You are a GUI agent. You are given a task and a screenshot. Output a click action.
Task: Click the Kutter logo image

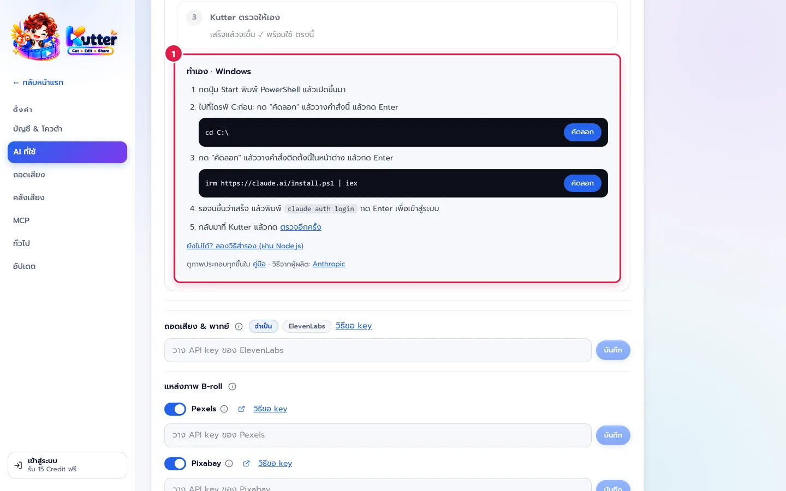64,37
